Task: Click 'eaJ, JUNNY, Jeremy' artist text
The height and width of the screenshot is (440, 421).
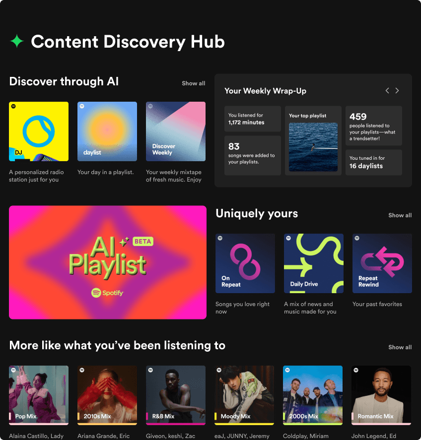Action: 242,436
